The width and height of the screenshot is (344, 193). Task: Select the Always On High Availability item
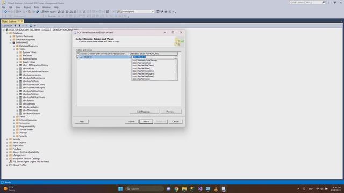(x=25, y=152)
